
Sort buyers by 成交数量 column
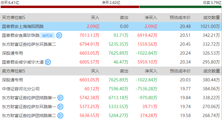[212, 18]
